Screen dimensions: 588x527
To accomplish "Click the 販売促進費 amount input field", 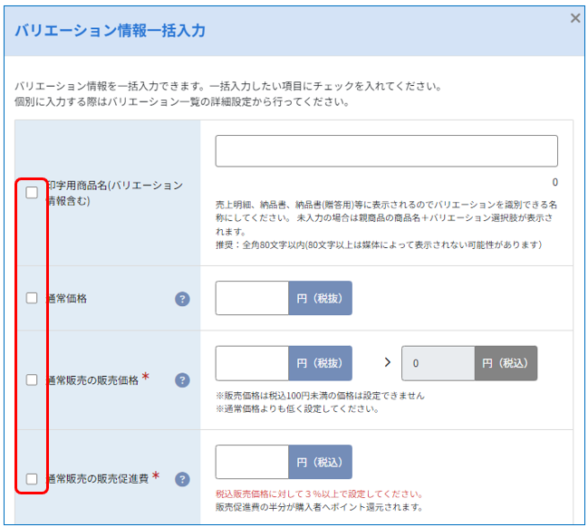I will (252, 462).
